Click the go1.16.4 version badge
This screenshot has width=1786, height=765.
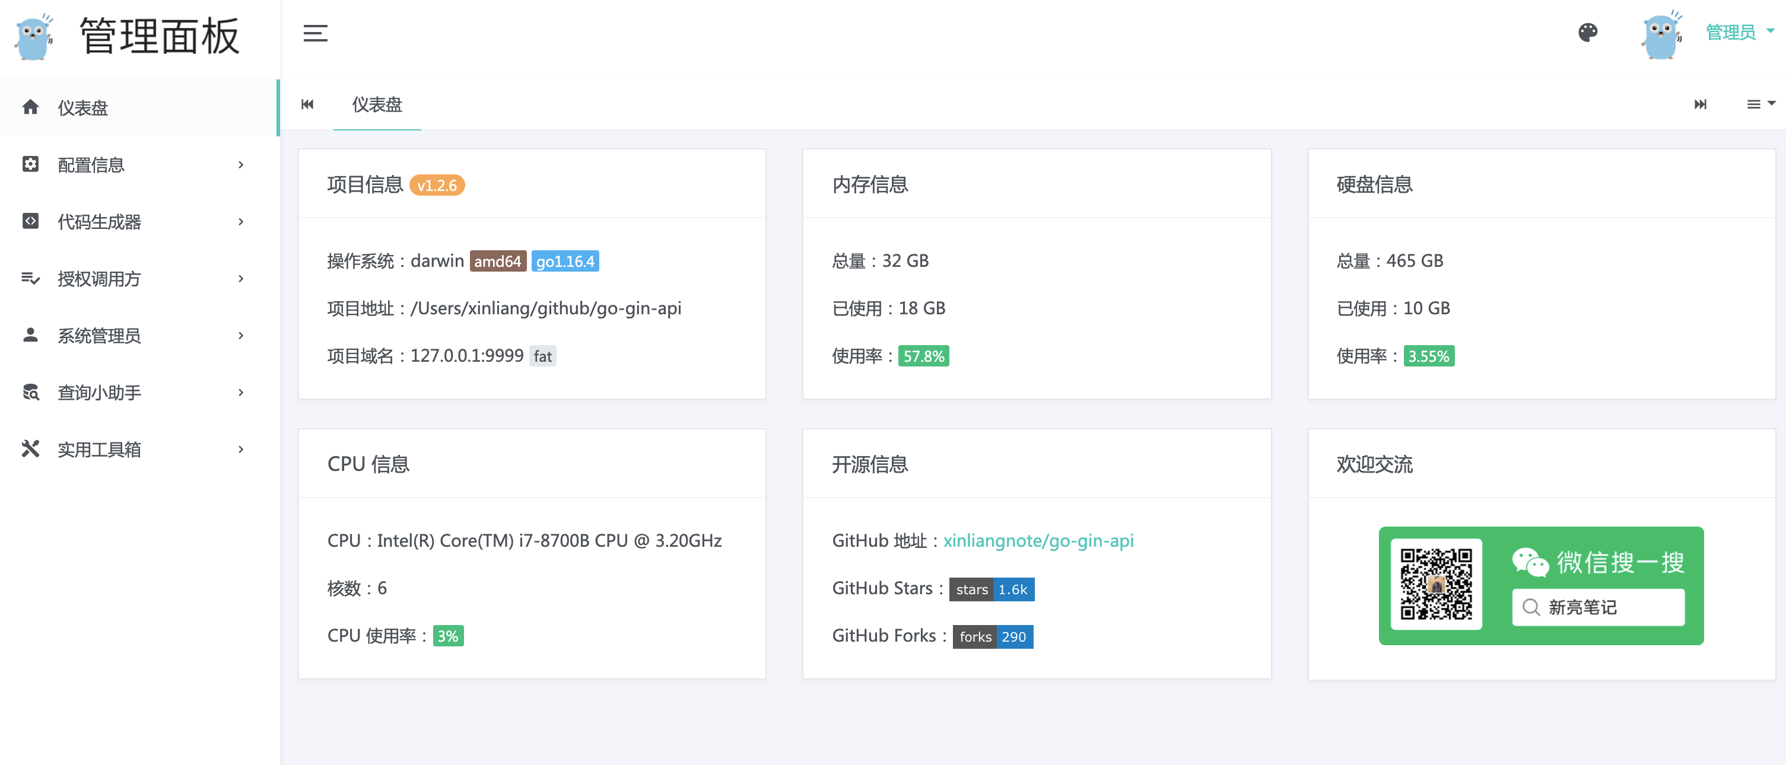coord(565,262)
